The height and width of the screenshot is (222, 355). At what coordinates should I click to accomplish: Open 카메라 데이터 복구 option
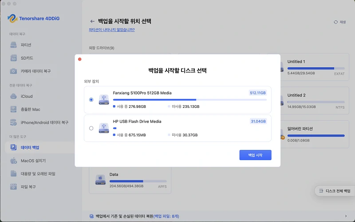pyautogui.click(x=36, y=71)
